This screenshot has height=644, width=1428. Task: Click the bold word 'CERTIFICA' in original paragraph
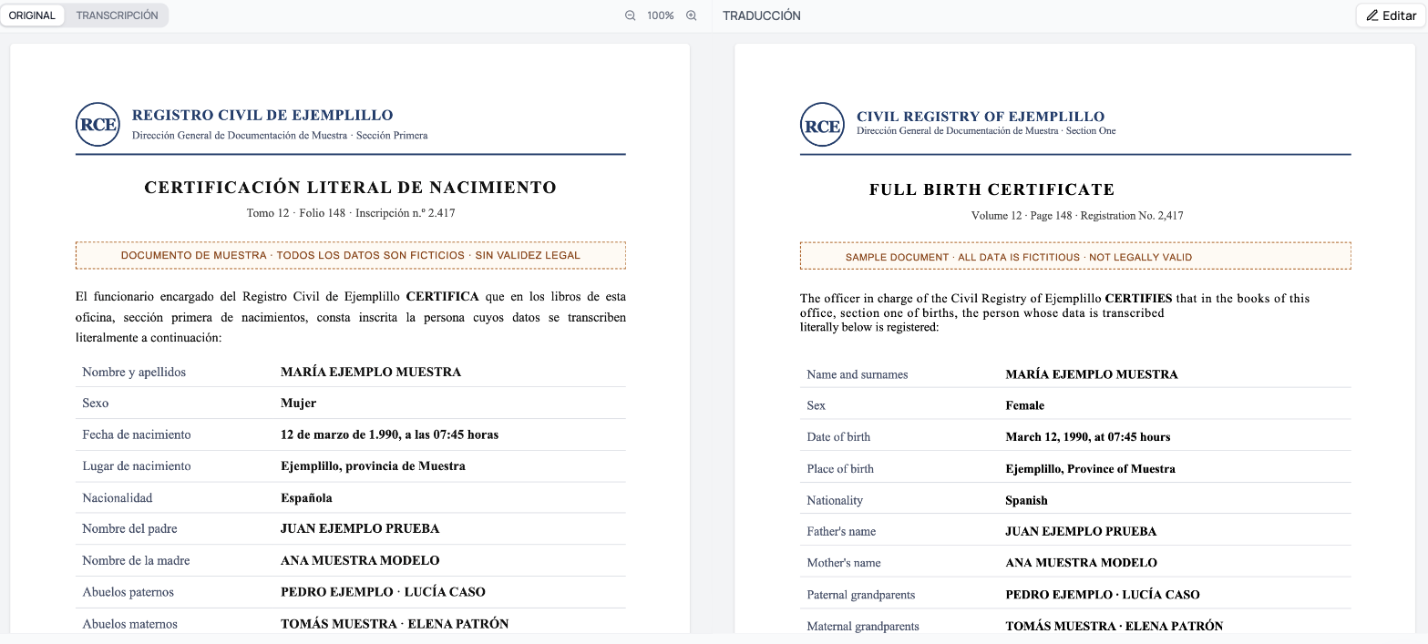[x=442, y=296]
